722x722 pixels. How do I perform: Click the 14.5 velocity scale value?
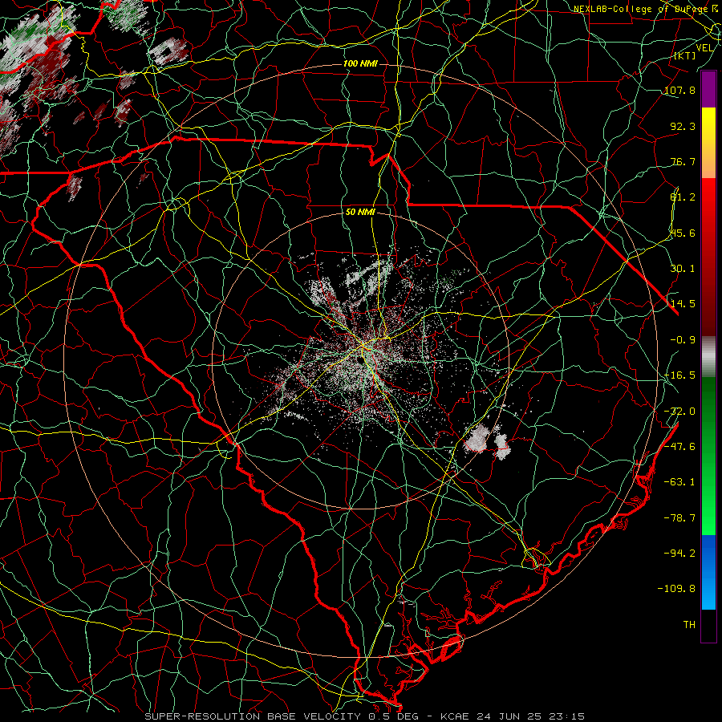683,304
